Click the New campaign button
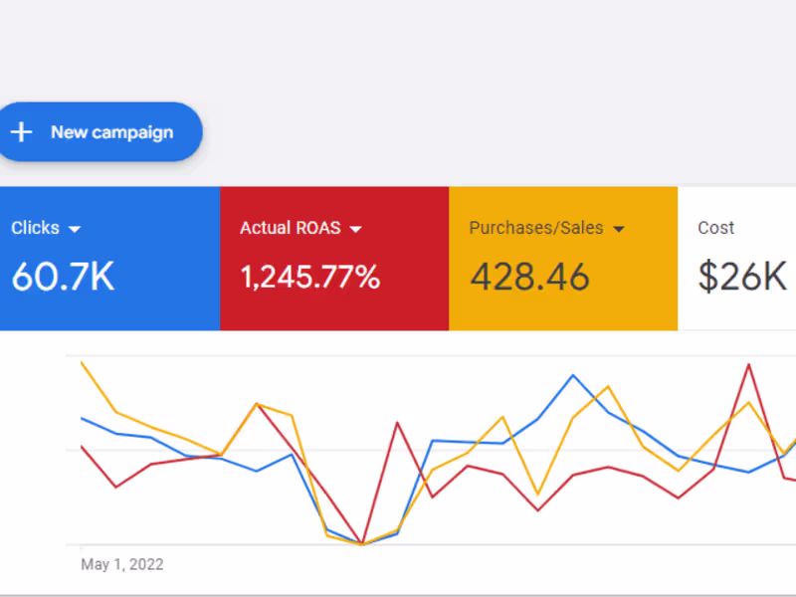Image resolution: width=796 pixels, height=597 pixels. [x=99, y=131]
